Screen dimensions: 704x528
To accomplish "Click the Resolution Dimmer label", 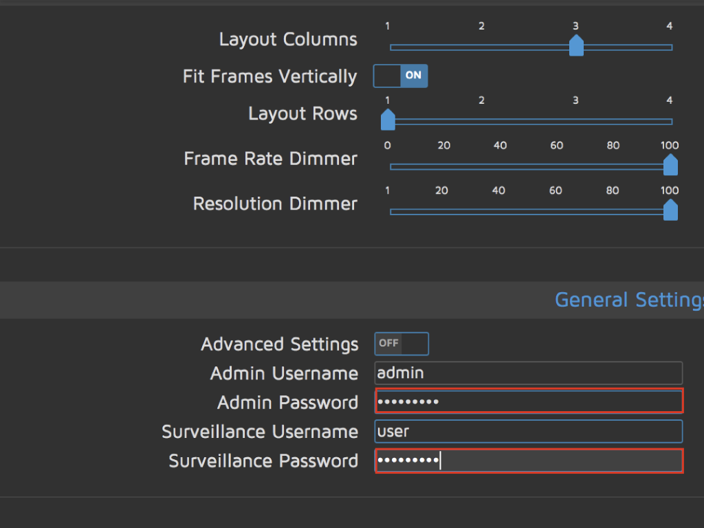I will coord(275,203).
